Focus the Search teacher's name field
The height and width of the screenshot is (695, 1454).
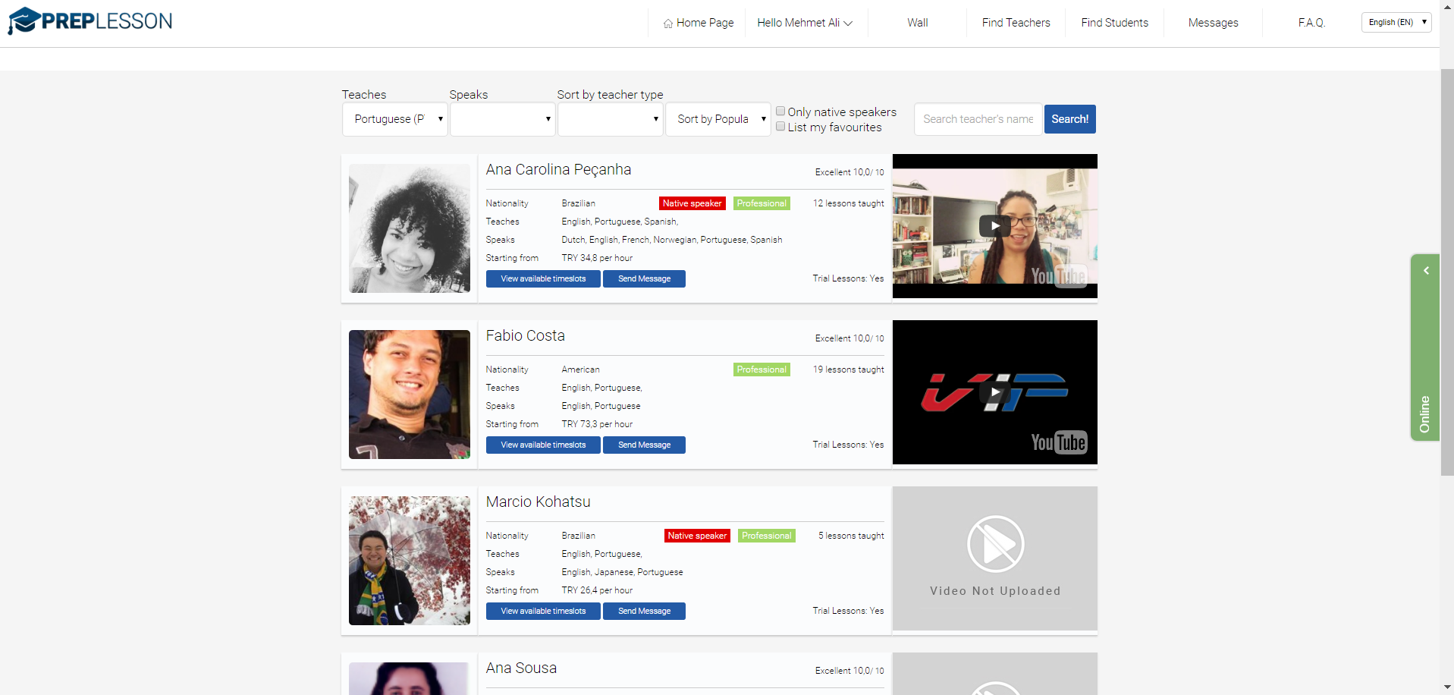[x=978, y=119]
